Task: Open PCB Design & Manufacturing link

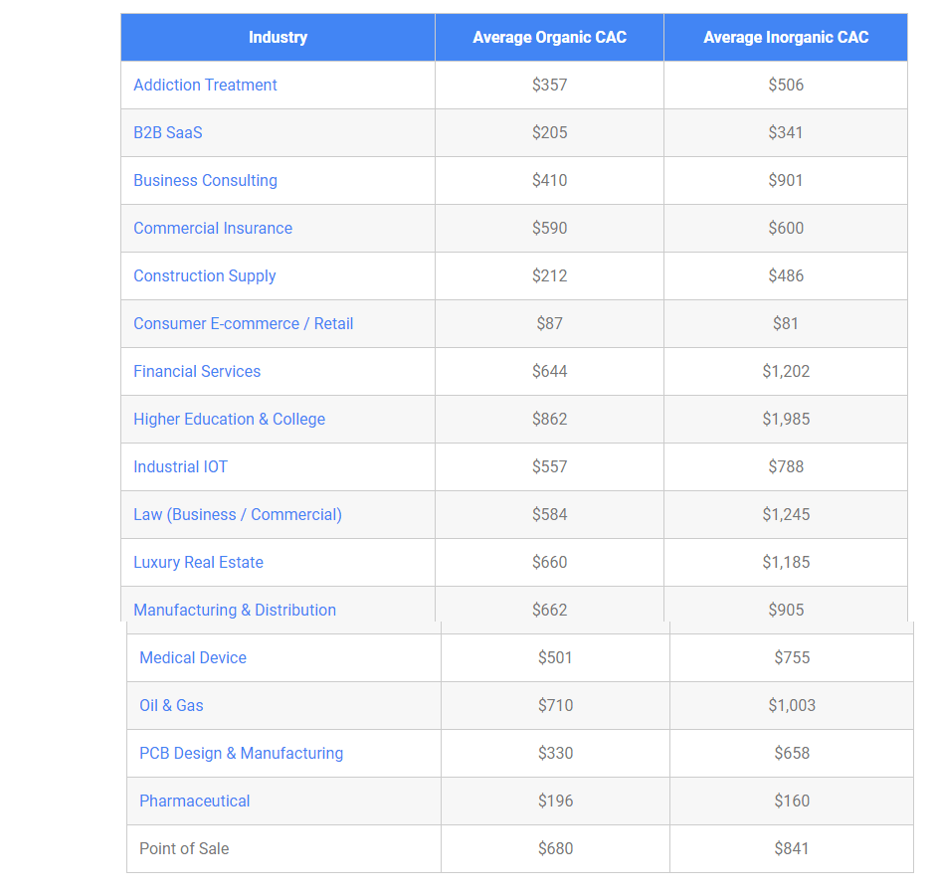Action: coord(241,754)
